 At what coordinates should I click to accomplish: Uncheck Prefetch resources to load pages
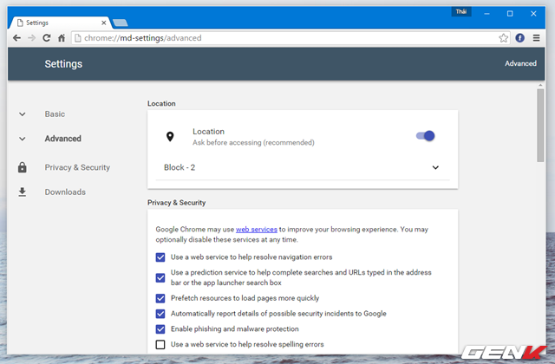tap(160, 297)
